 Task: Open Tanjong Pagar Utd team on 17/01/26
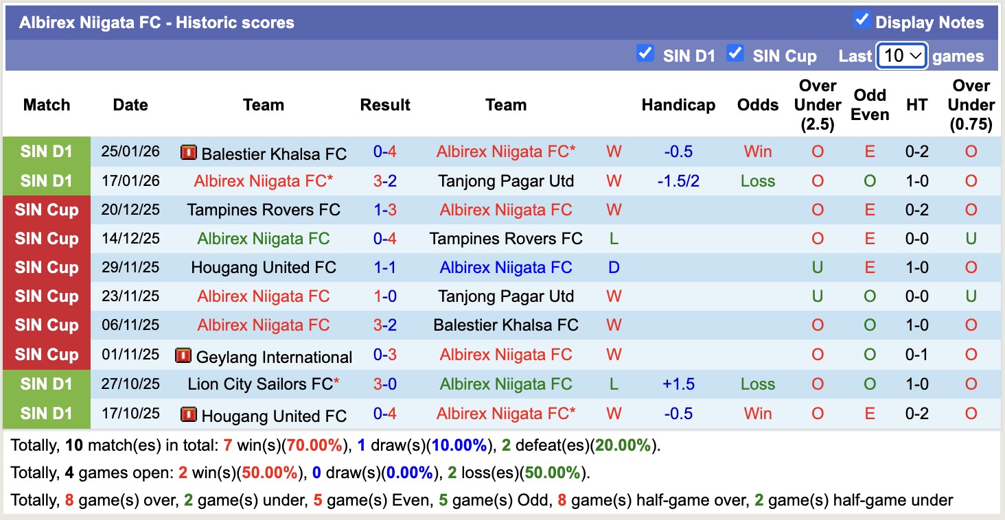[506, 181]
